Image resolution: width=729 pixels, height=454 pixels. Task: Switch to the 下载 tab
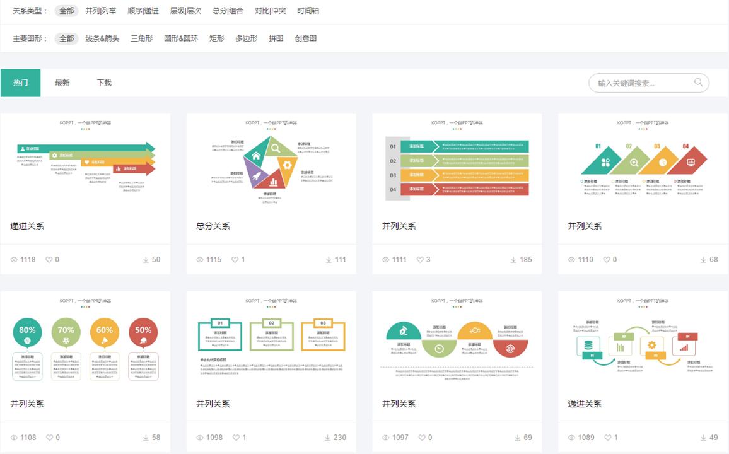[x=105, y=82]
